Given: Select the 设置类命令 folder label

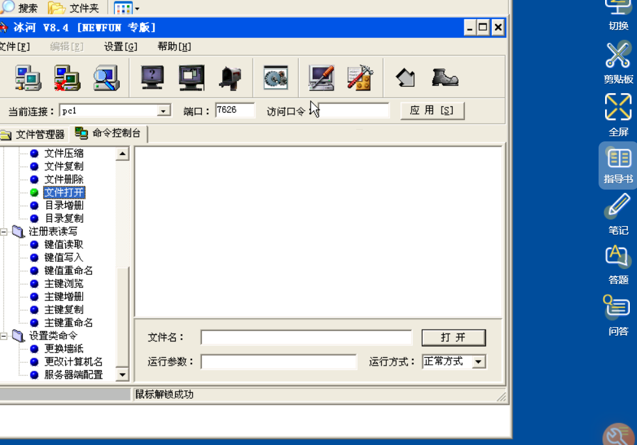Looking at the screenshot, I should 53,336.
